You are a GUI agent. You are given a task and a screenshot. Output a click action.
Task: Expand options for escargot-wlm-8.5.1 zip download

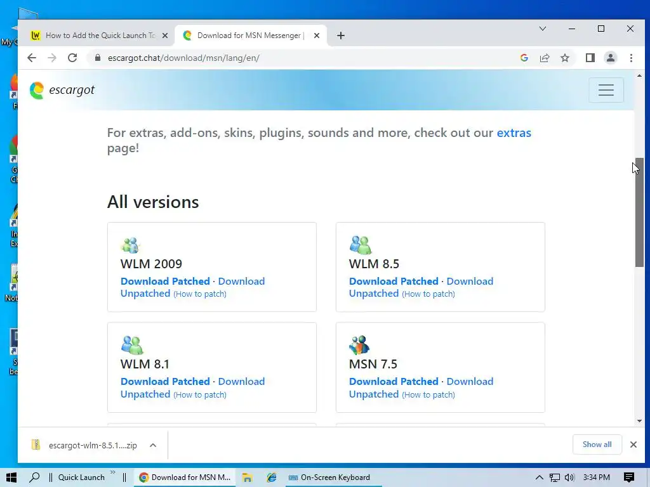point(153,446)
